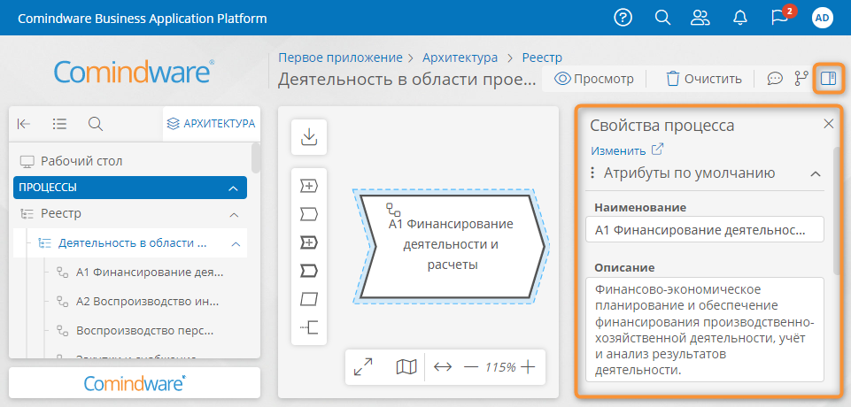Open notifications bell
851x407 pixels.
[x=739, y=18]
